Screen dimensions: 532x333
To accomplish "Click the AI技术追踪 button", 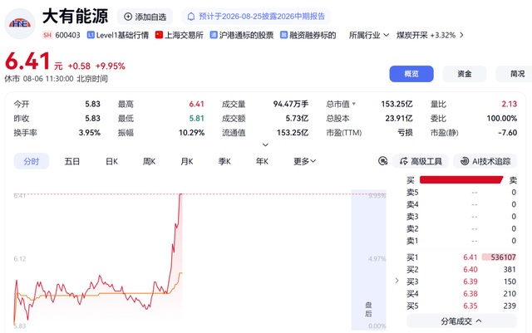I will coord(485,161).
